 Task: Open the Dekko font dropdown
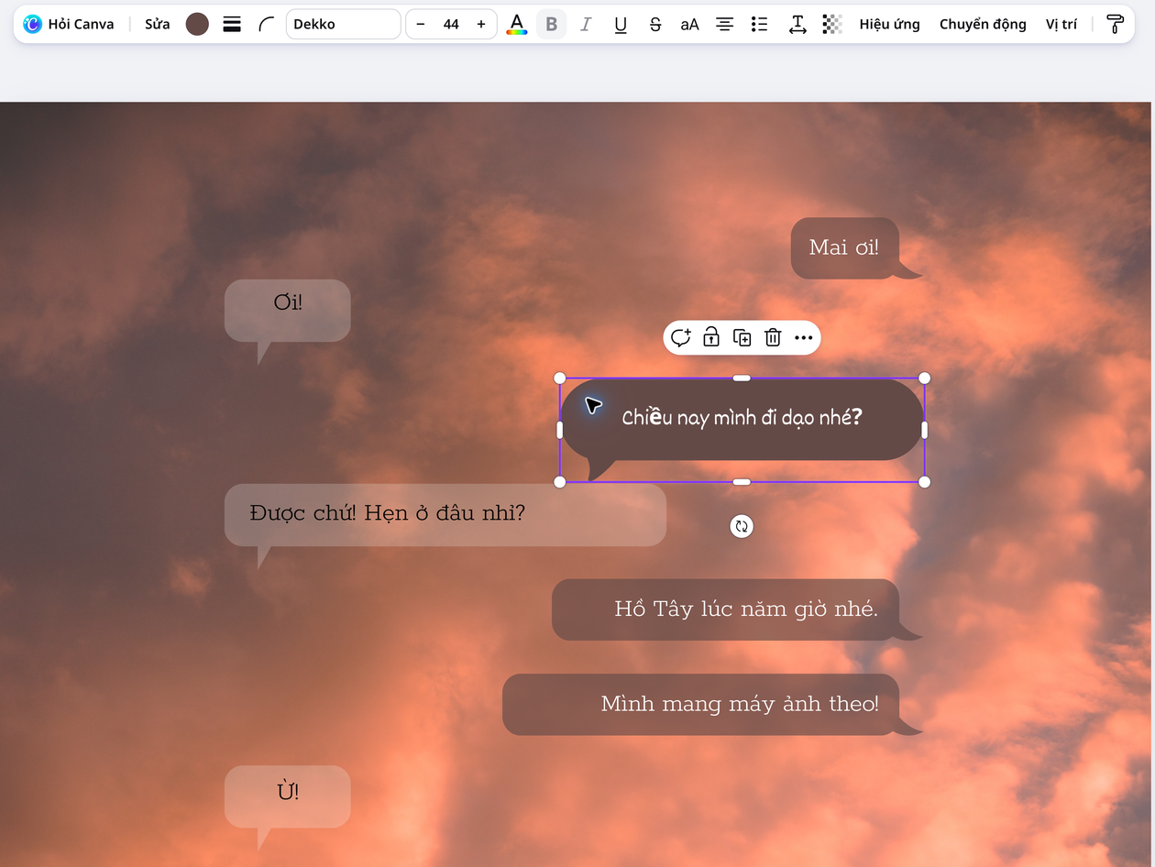[x=343, y=24]
